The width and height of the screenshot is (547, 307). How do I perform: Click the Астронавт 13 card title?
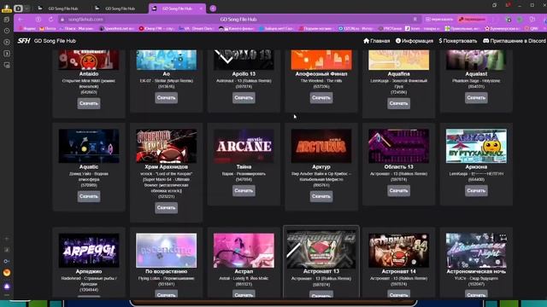coord(321,271)
